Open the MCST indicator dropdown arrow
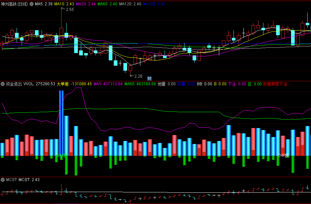 tap(3, 180)
